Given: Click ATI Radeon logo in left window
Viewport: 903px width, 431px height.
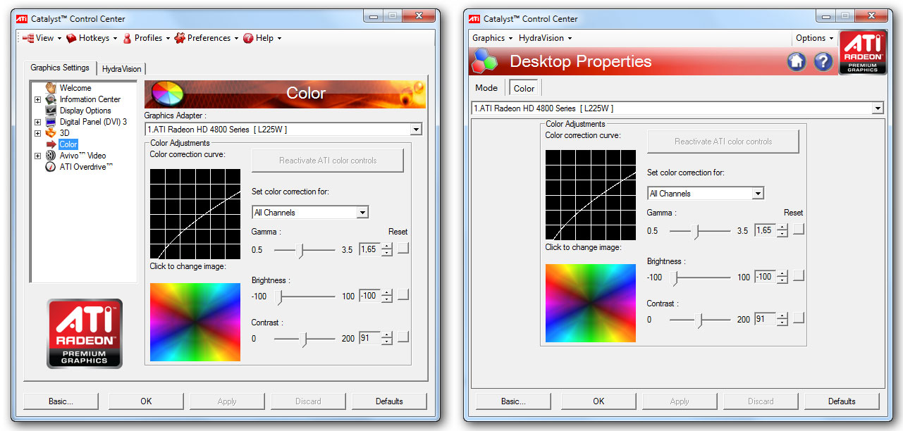Looking at the screenshot, I should click(85, 334).
